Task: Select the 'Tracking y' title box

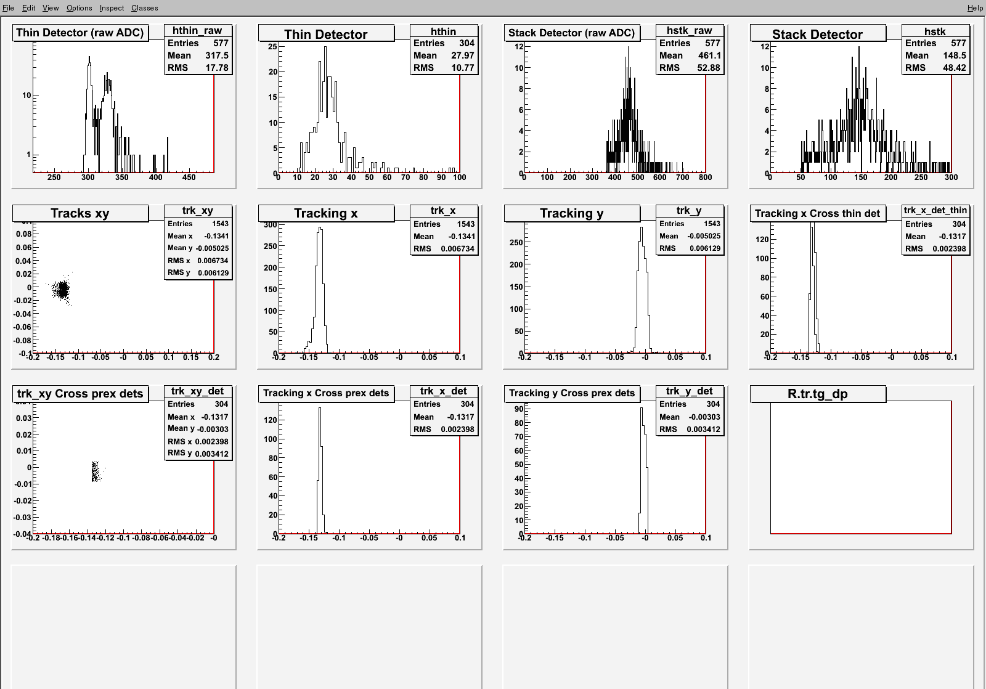Action: point(572,213)
